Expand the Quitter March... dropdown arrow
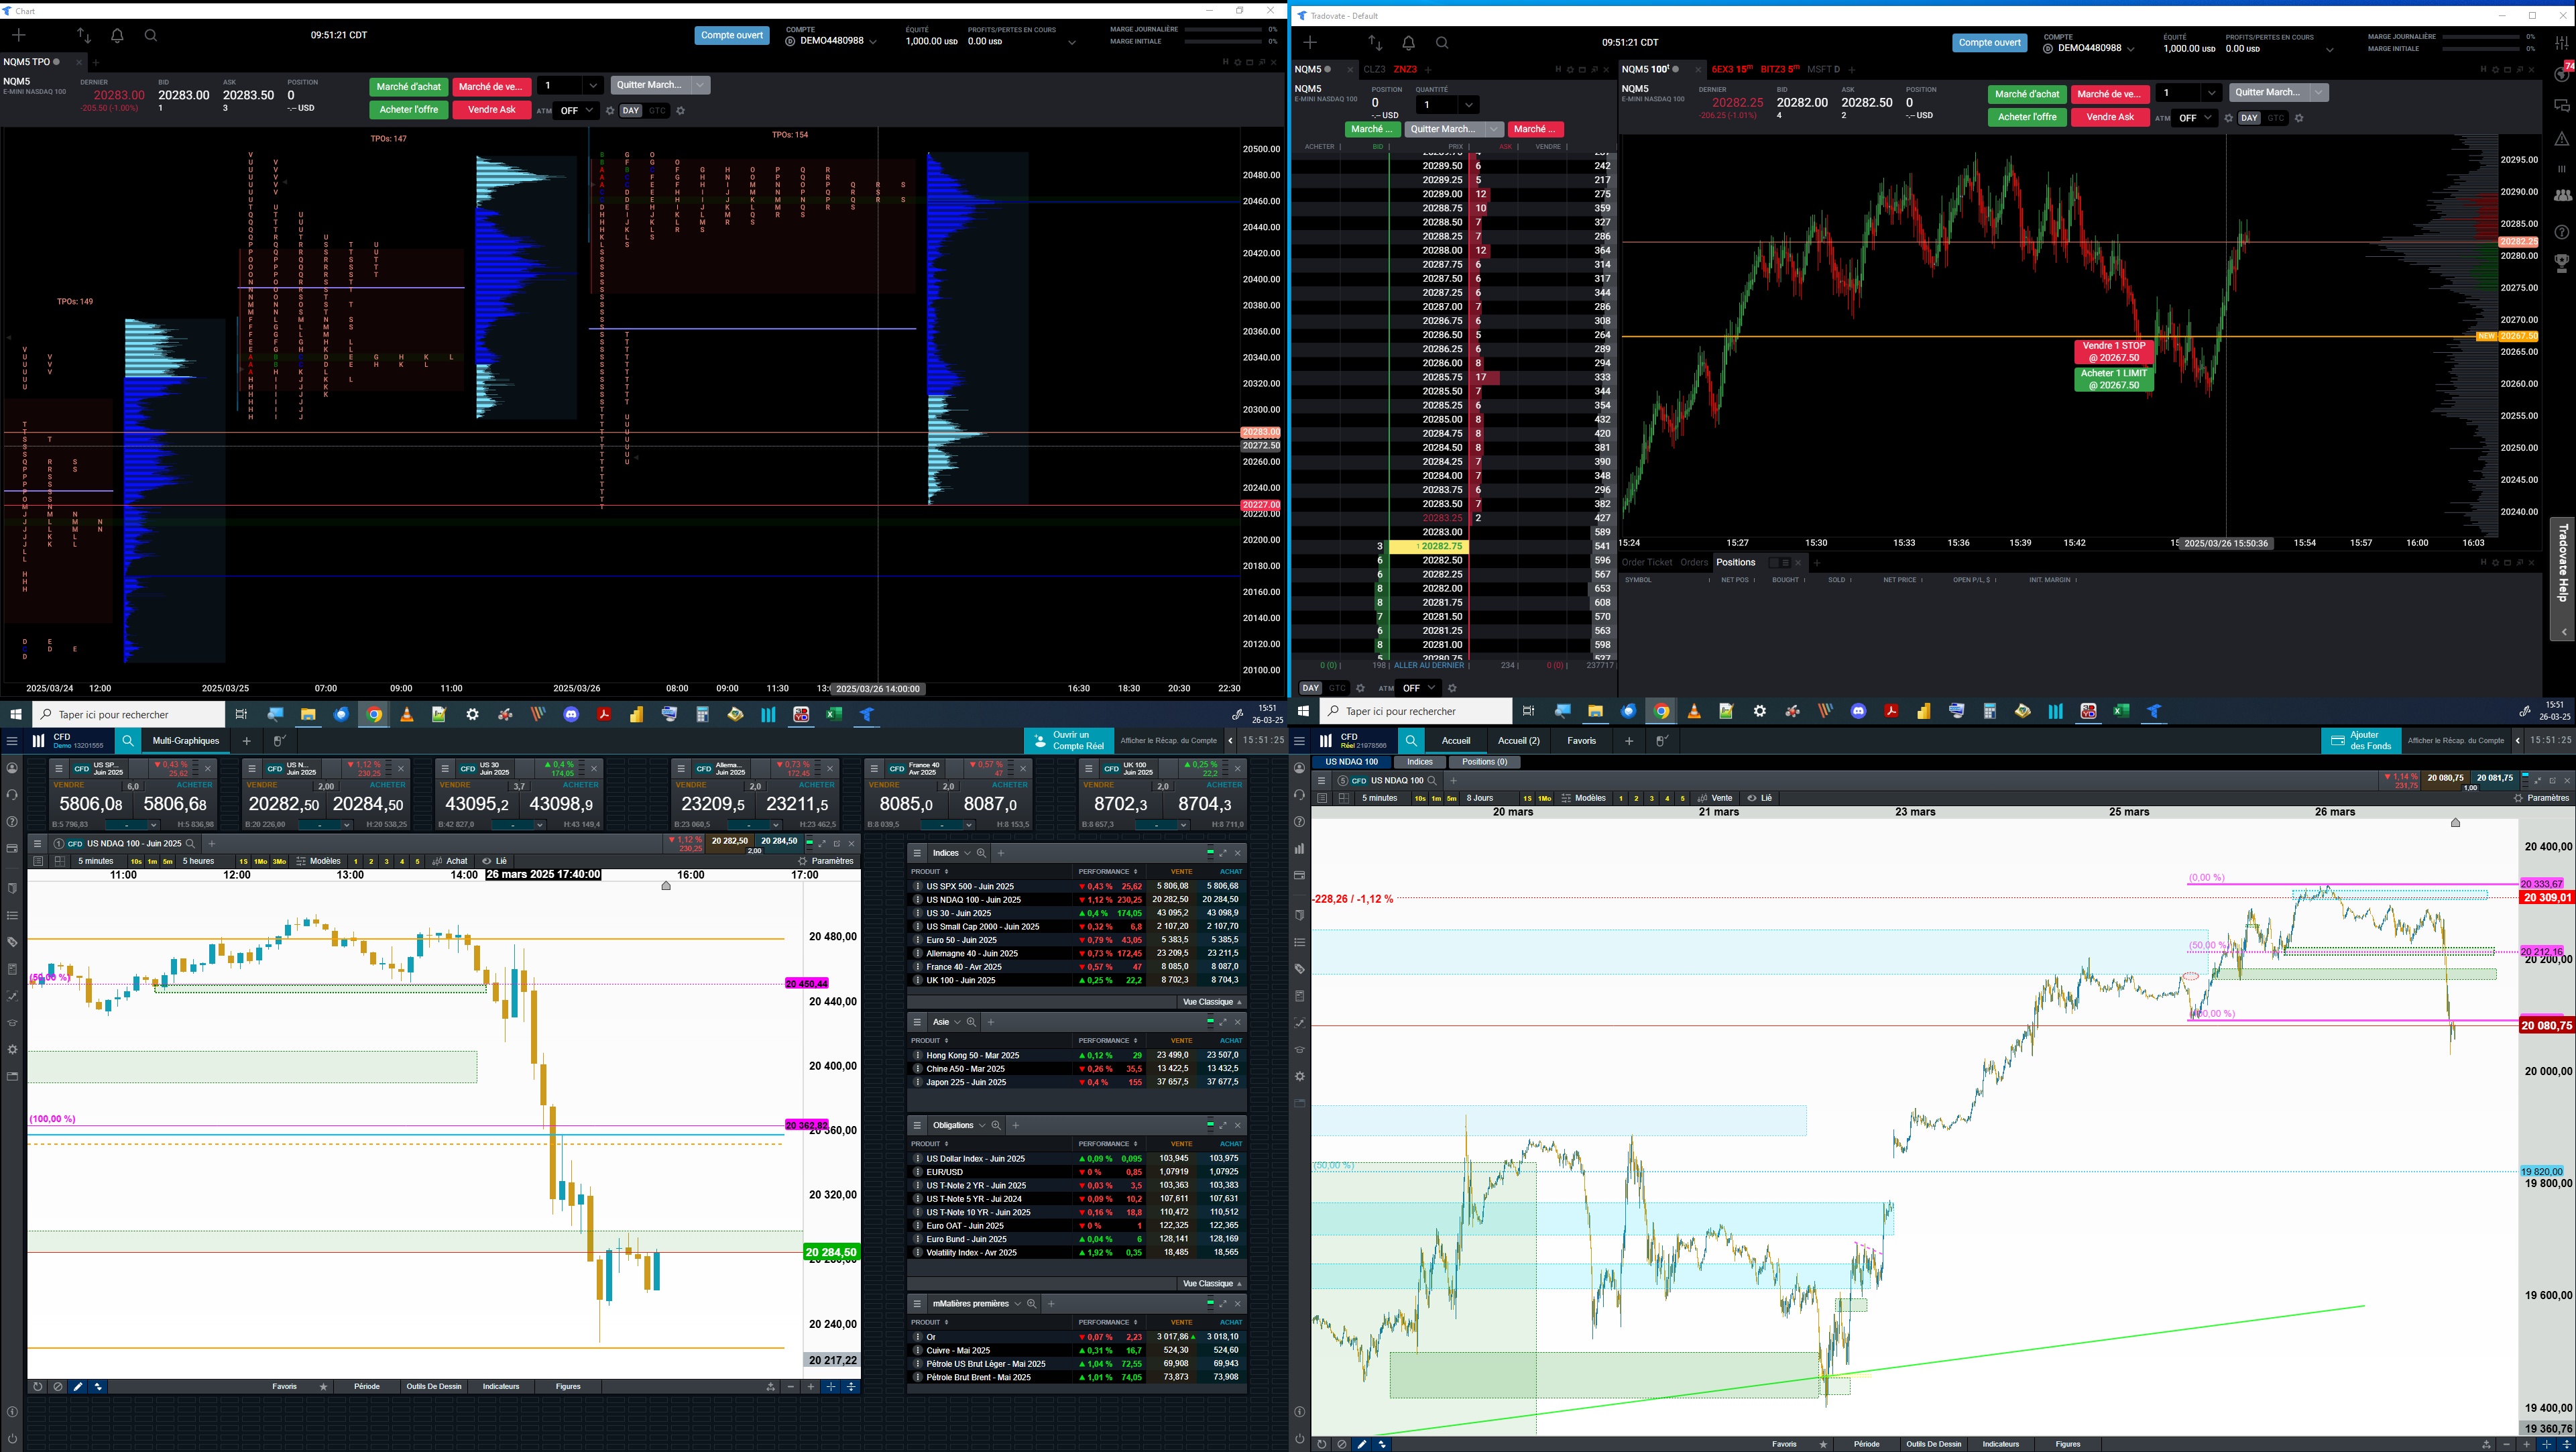This screenshot has width=2576, height=1452. pos(701,85)
